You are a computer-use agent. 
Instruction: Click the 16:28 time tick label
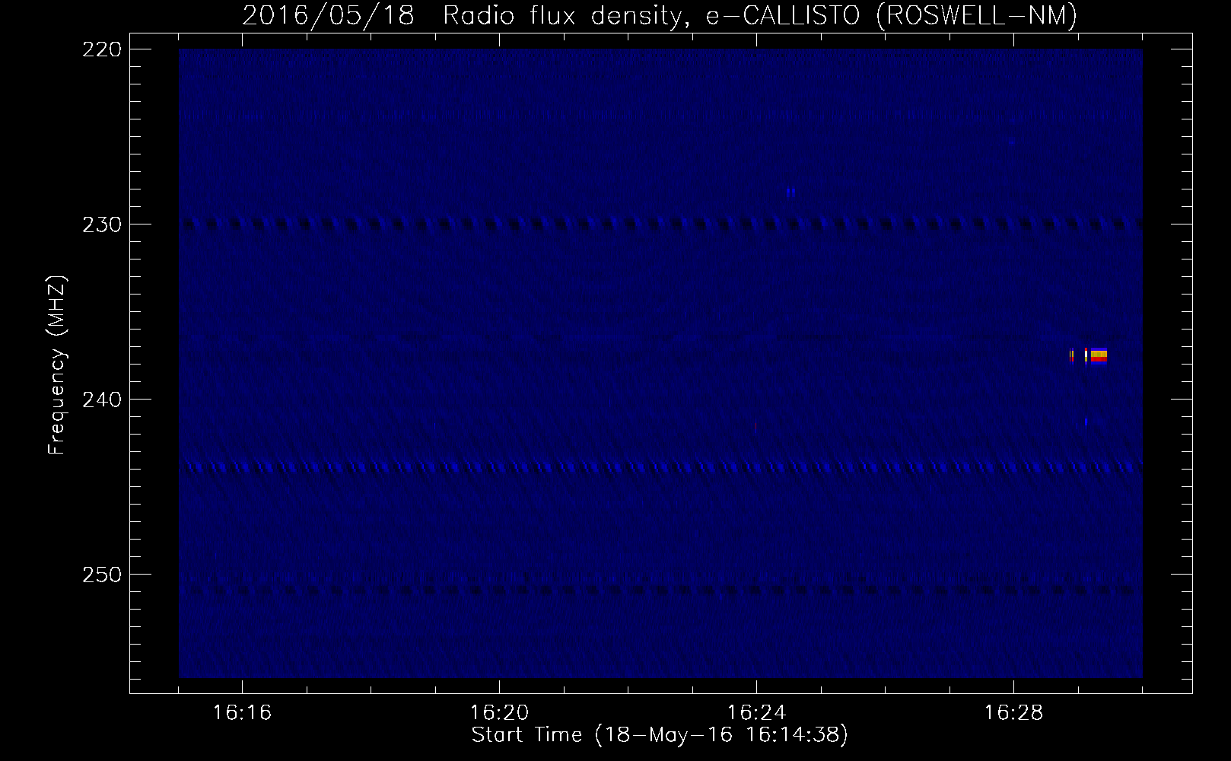[1013, 712]
